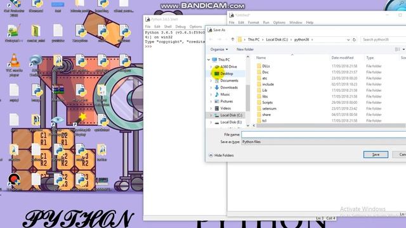Change the file list view icon
Viewport: 406px width, 228px height.
point(397,49)
